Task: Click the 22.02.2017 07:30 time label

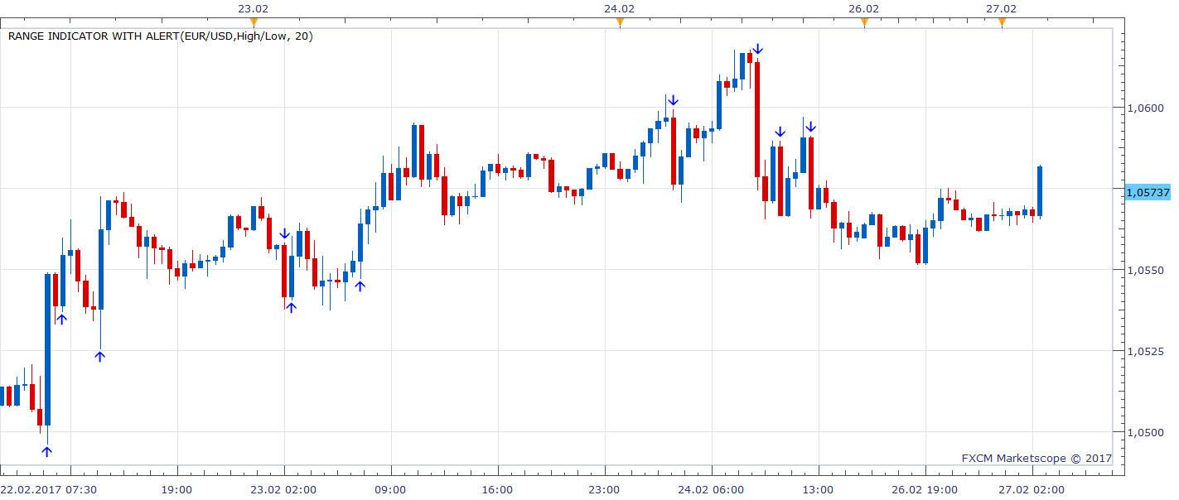Action: click(x=49, y=490)
